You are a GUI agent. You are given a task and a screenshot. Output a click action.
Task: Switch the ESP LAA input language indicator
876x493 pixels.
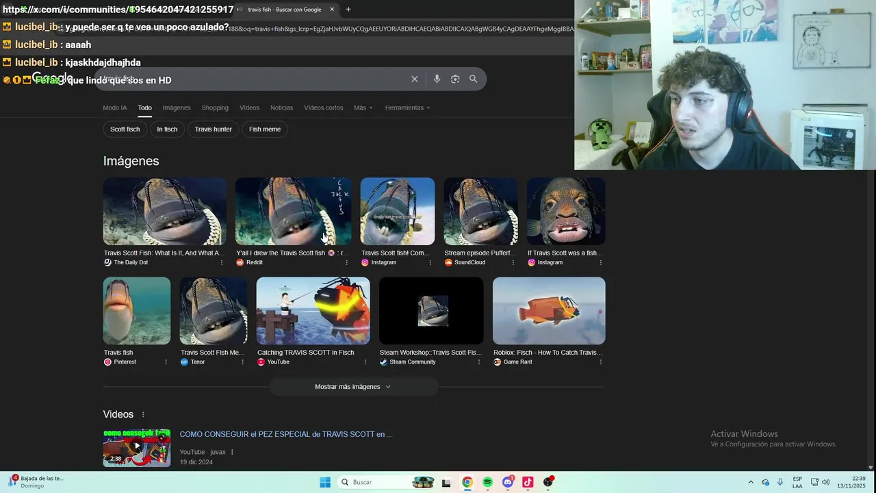tap(797, 482)
